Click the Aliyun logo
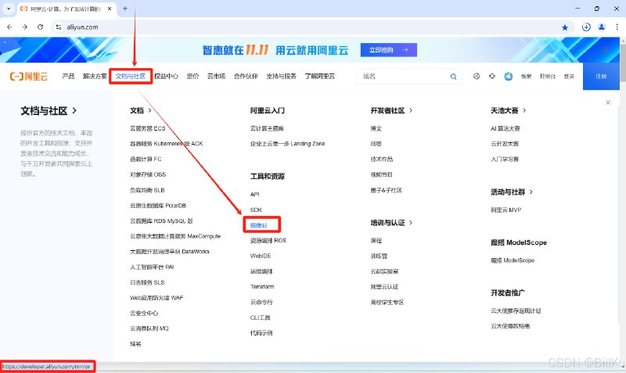 coord(29,77)
